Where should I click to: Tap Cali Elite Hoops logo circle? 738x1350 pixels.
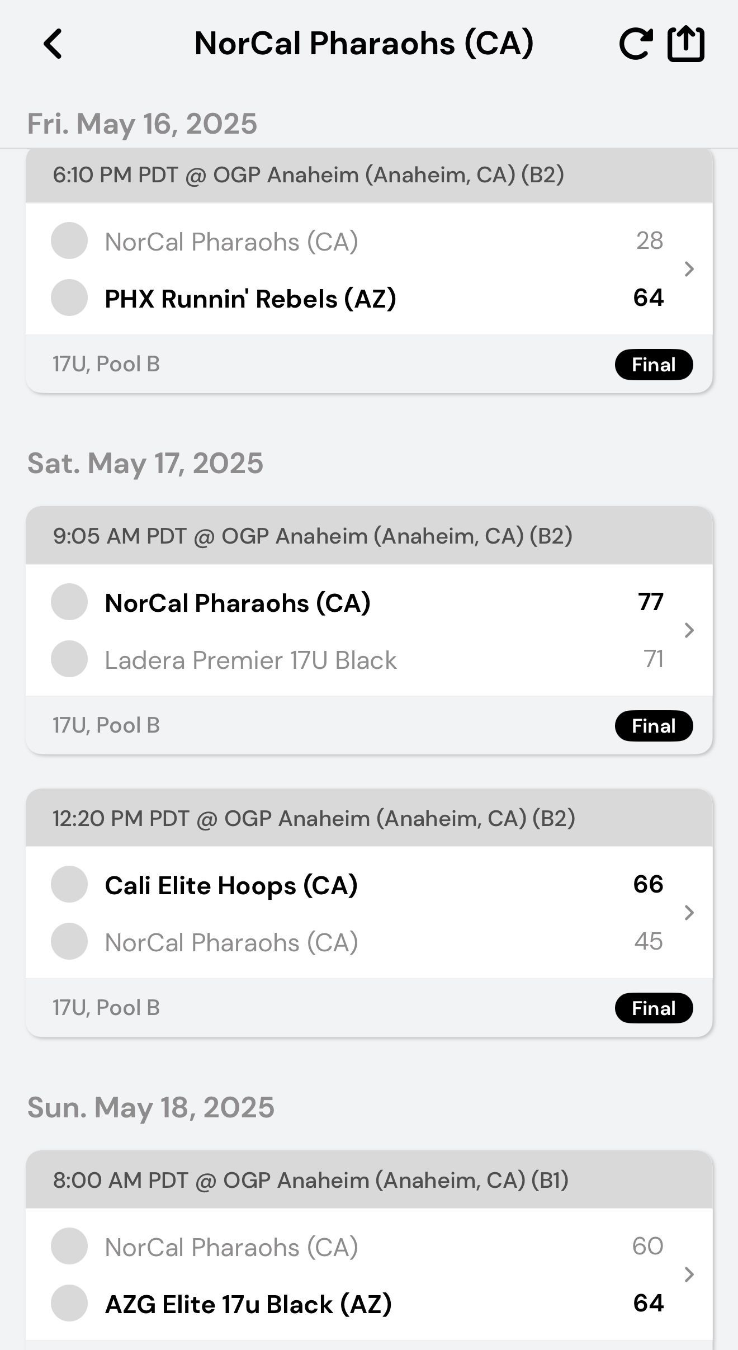[x=69, y=884]
